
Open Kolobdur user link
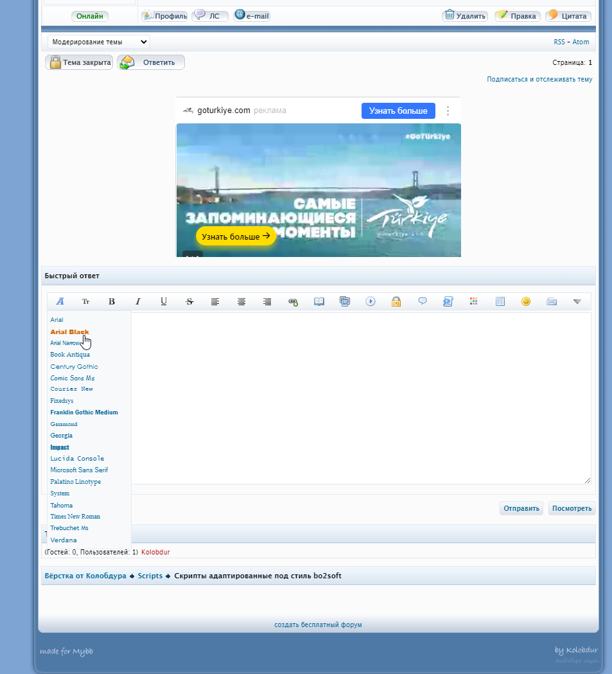155,553
